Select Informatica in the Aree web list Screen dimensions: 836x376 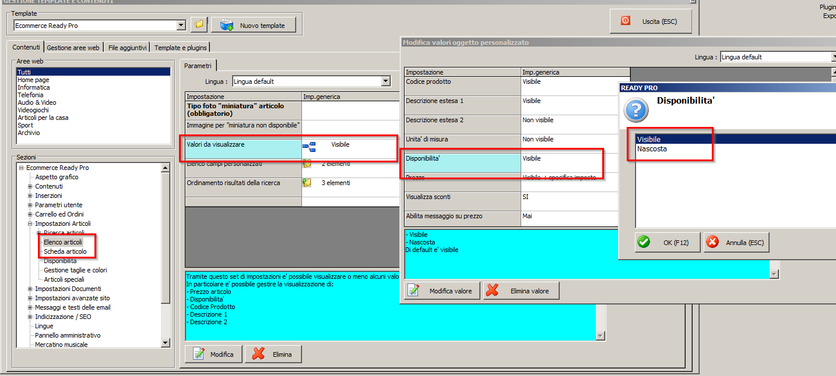(93, 87)
